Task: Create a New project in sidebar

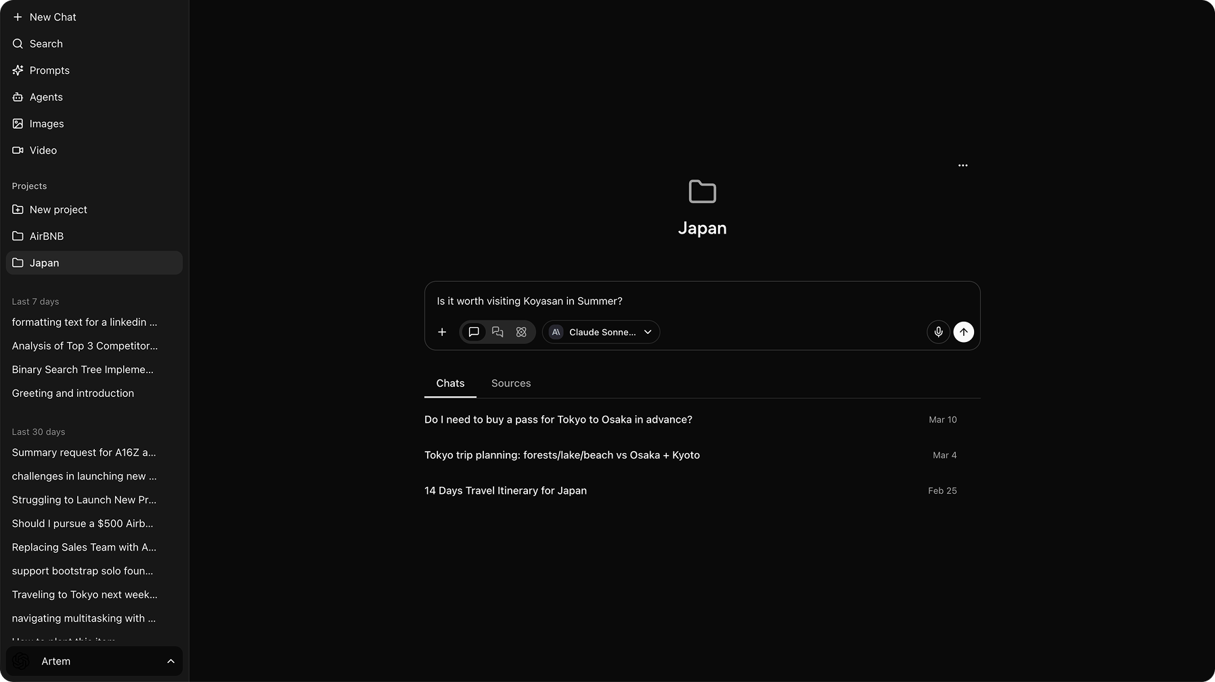Action: click(58, 210)
